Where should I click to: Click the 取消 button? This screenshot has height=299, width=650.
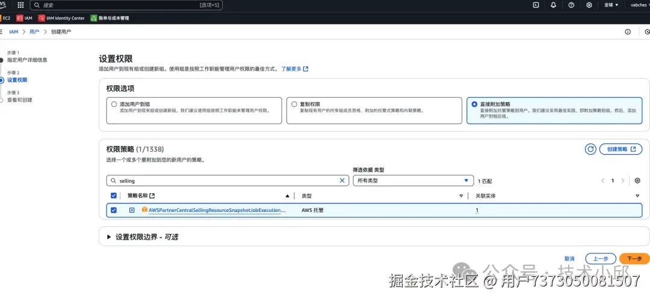coord(569,258)
